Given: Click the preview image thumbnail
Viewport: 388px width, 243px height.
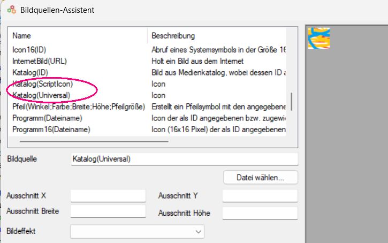Looking at the screenshot, I should click(319, 39).
